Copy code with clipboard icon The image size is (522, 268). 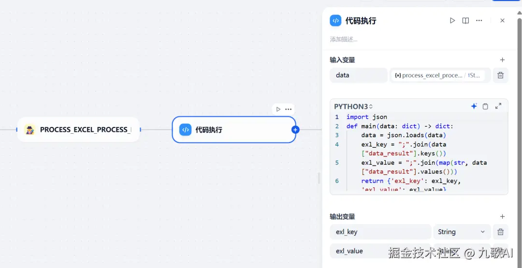click(485, 106)
